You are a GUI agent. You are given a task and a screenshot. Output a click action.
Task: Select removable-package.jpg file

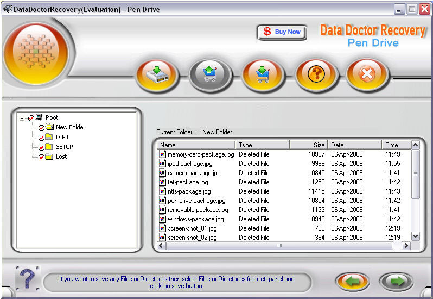(198, 210)
